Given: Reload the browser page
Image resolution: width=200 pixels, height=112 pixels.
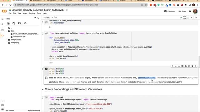Looking at the screenshot, I should [x=10, y=5].
